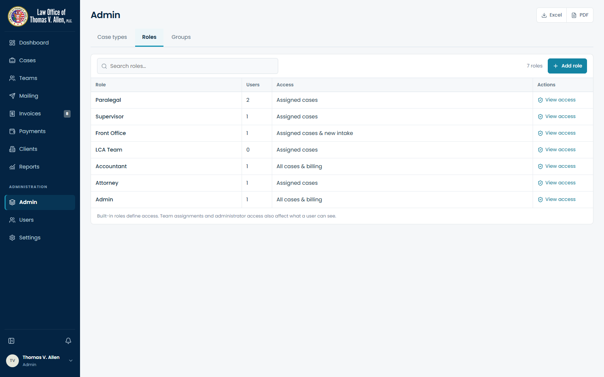604x377 pixels.
Task: Switch to the Case types tab
Action: [x=112, y=37]
